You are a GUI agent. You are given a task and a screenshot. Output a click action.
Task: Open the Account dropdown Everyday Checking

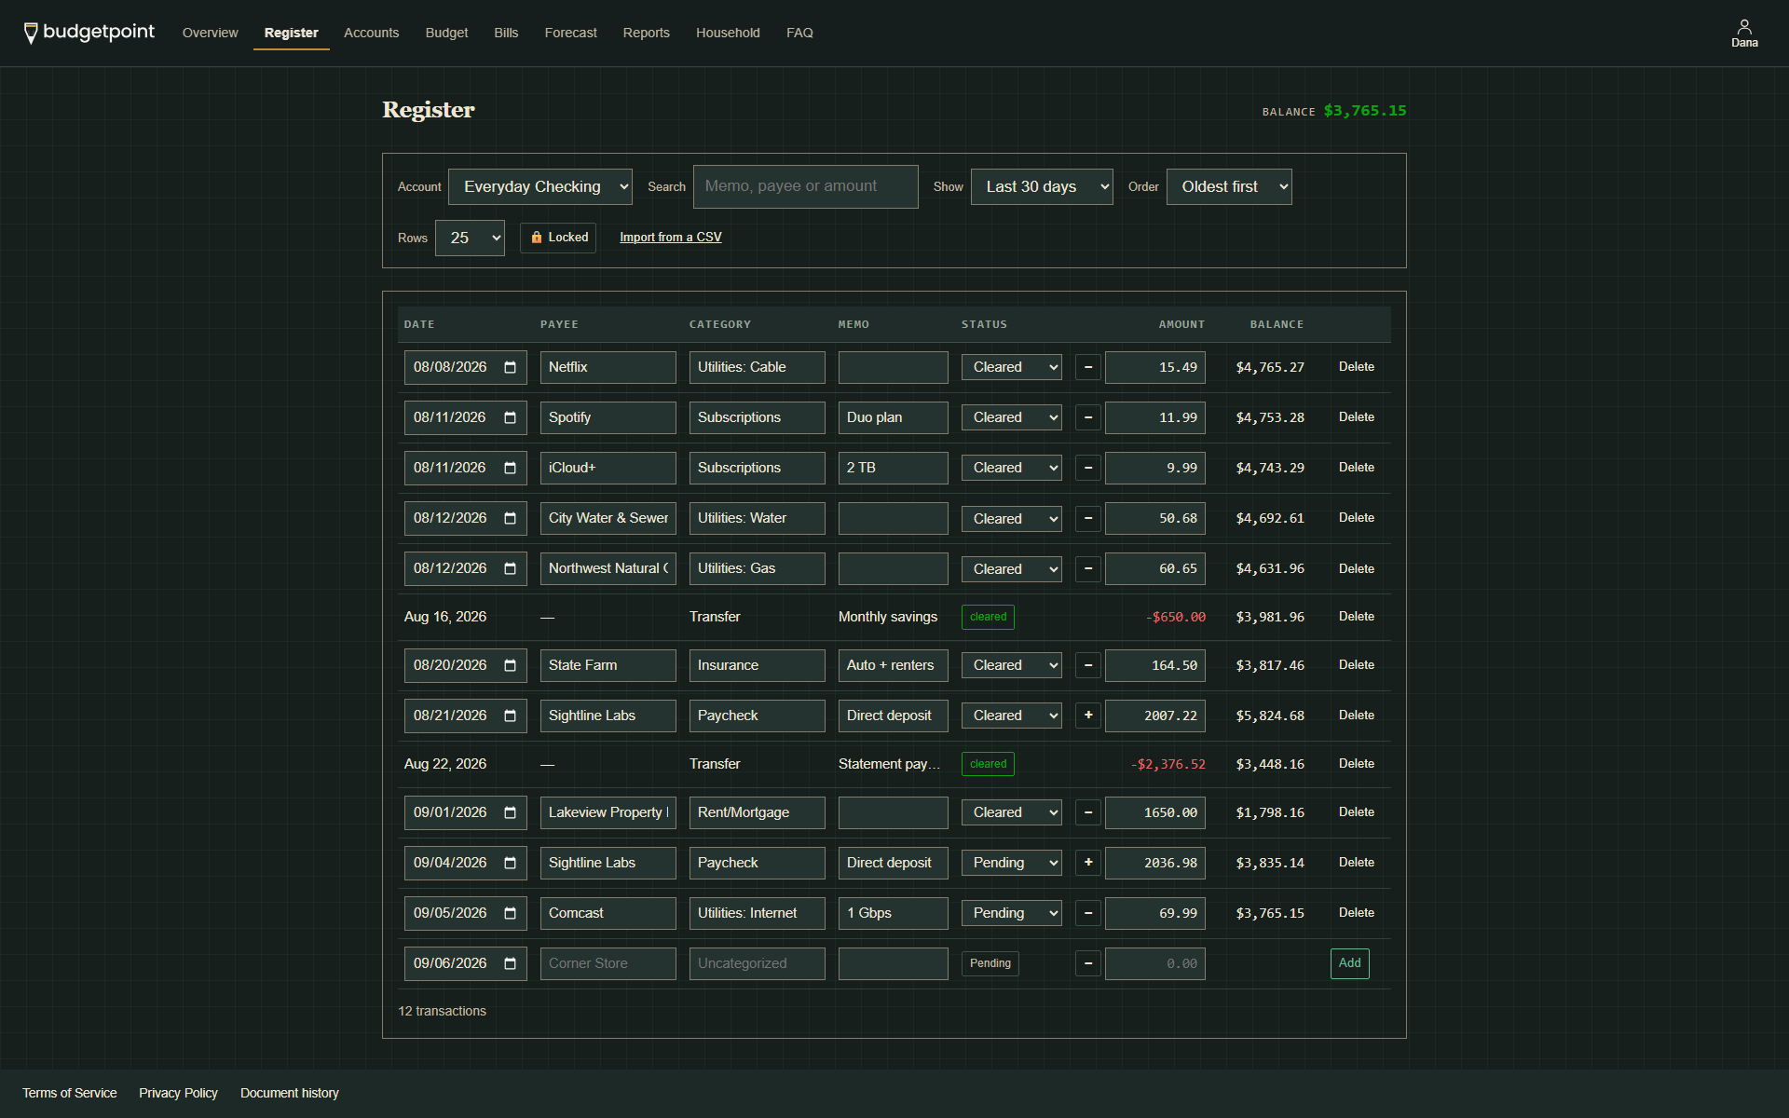(540, 186)
